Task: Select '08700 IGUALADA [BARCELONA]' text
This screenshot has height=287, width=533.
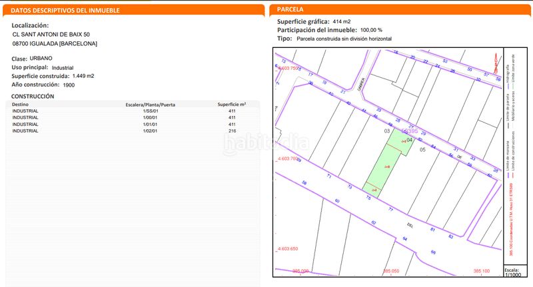Action: (x=55, y=43)
